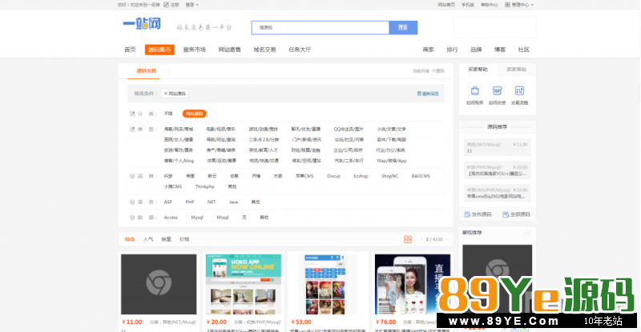This screenshot has width=641, height=332.
Task: Open 网站寄售 navigation item
Action: tap(229, 50)
